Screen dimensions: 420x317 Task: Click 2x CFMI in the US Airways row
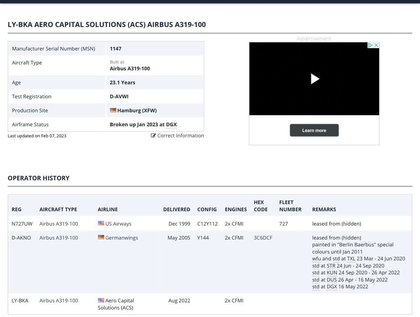[234, 223]
